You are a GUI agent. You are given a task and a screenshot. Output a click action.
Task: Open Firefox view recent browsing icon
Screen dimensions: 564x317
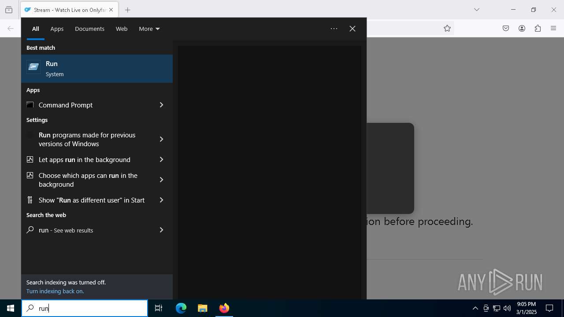point(9,10)
